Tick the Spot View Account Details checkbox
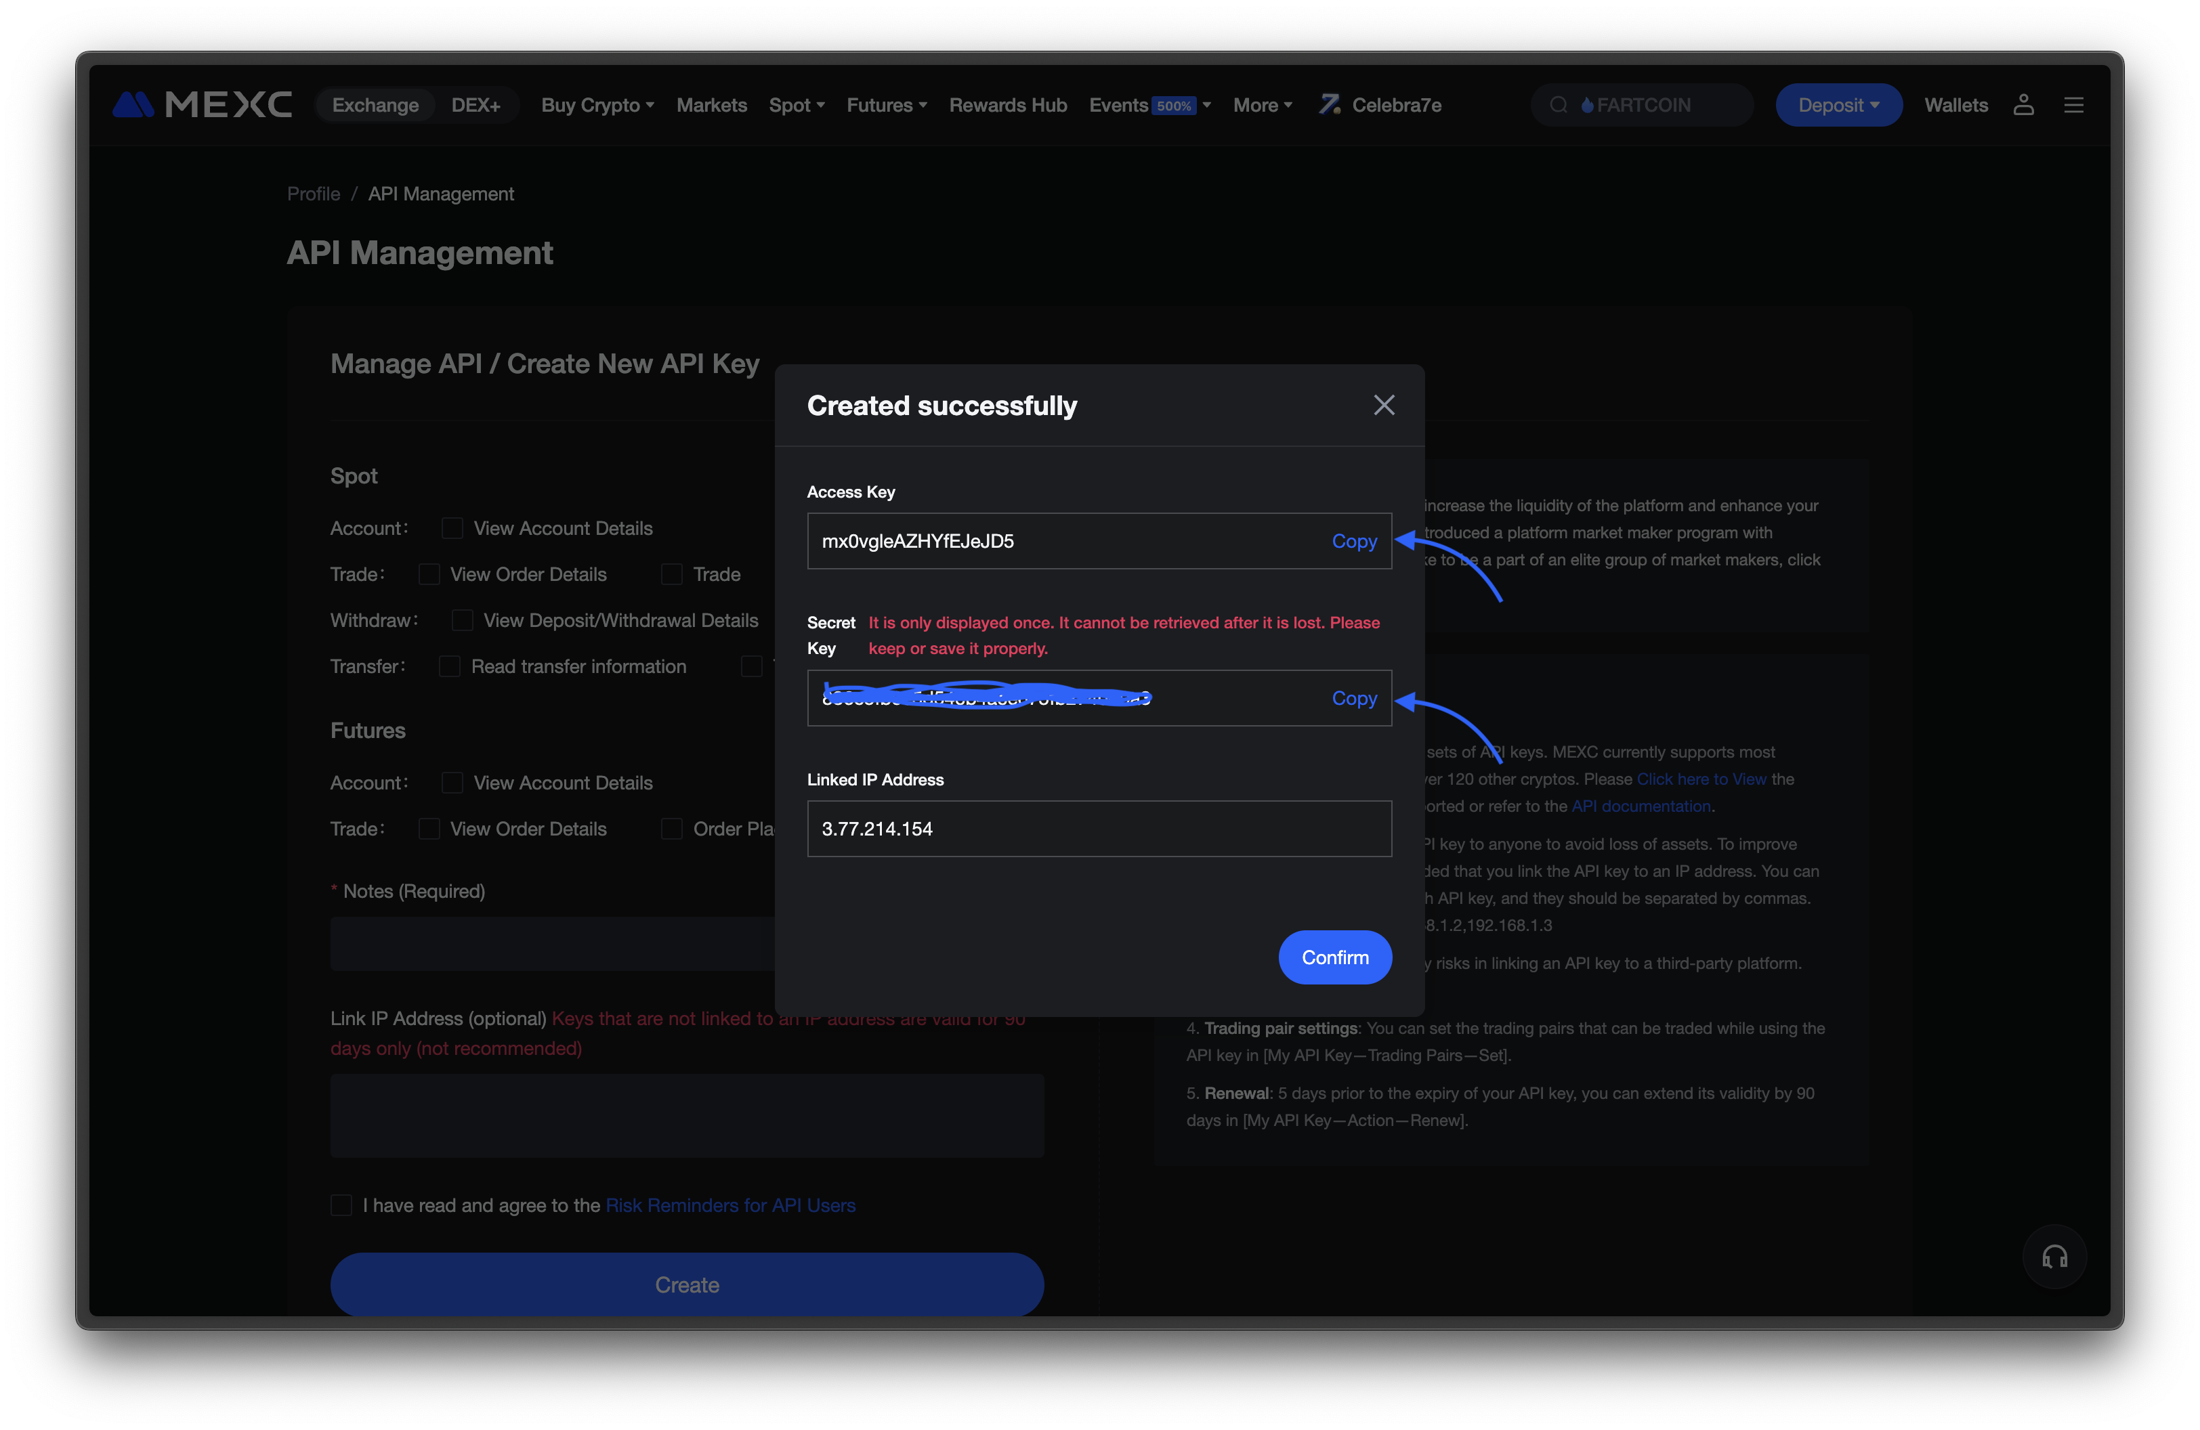The width and height of the screenshot is (2200, 1430). pyautogui.click(x=452, y=528)
